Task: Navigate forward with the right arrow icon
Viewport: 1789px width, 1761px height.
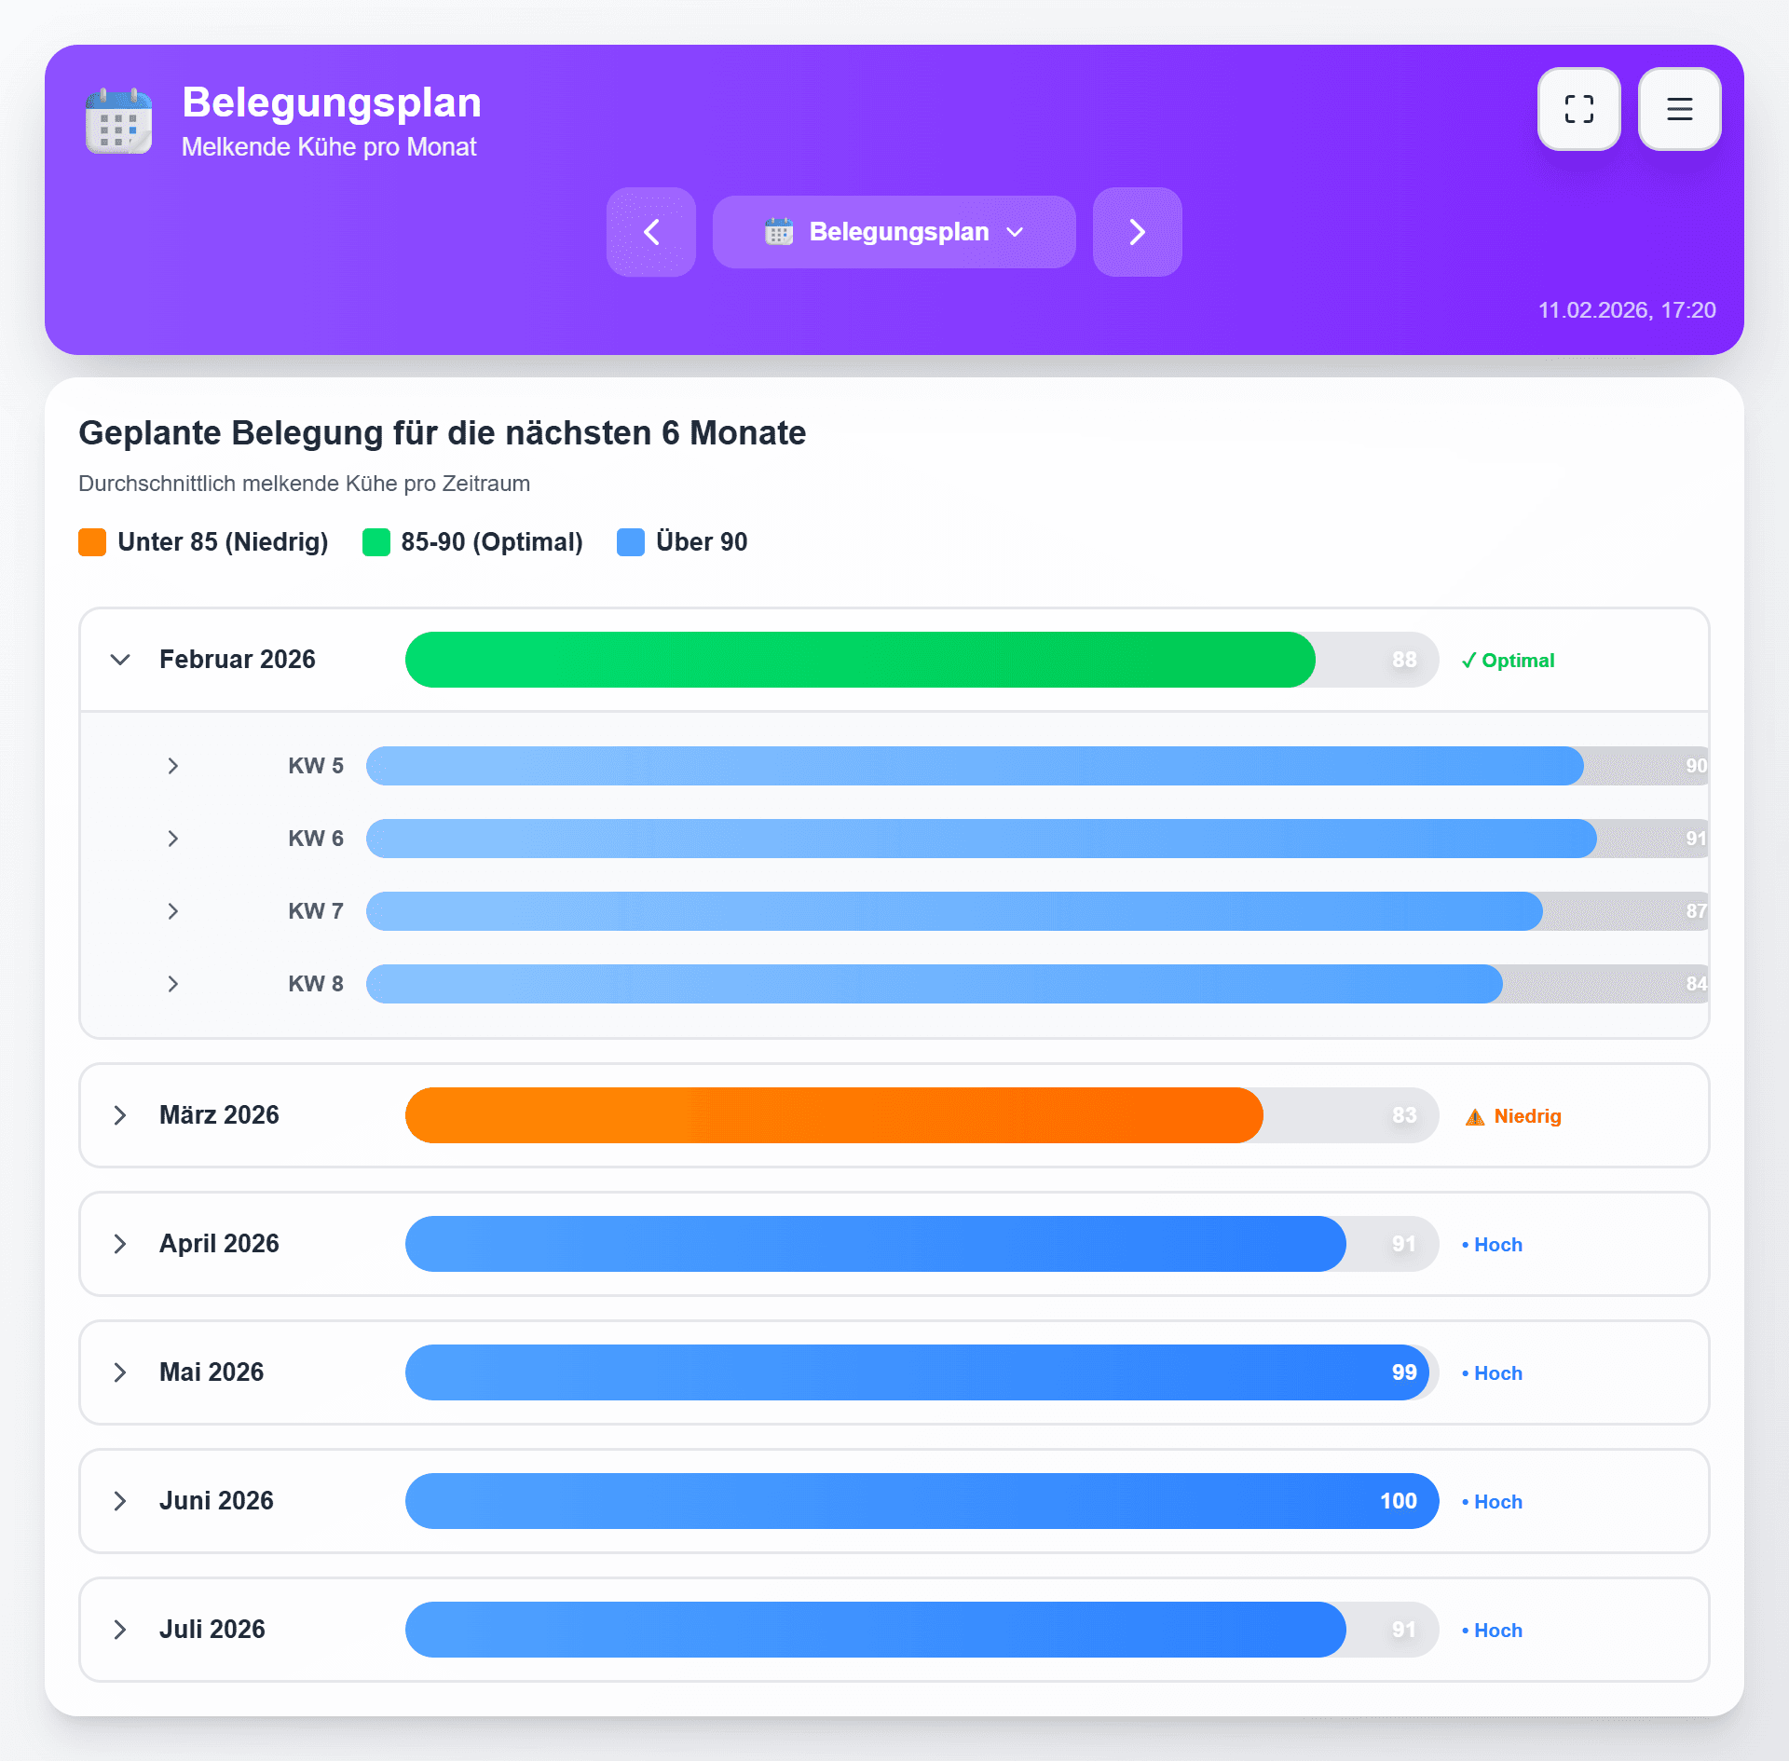Action: click(1137, 232)
